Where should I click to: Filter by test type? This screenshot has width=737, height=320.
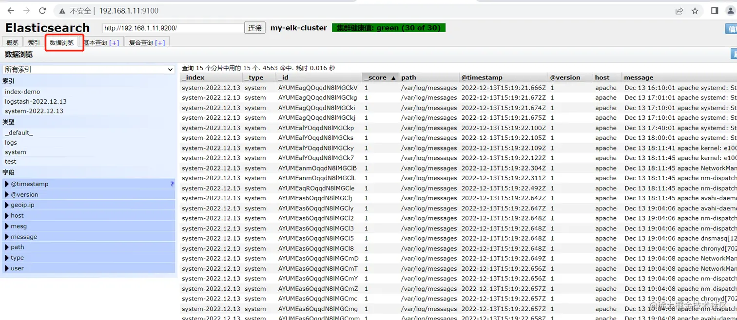pos(11,162)
